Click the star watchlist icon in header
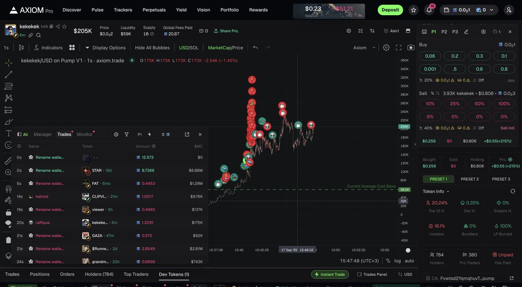This screenshot has height=287, width=522. point(413,10)
